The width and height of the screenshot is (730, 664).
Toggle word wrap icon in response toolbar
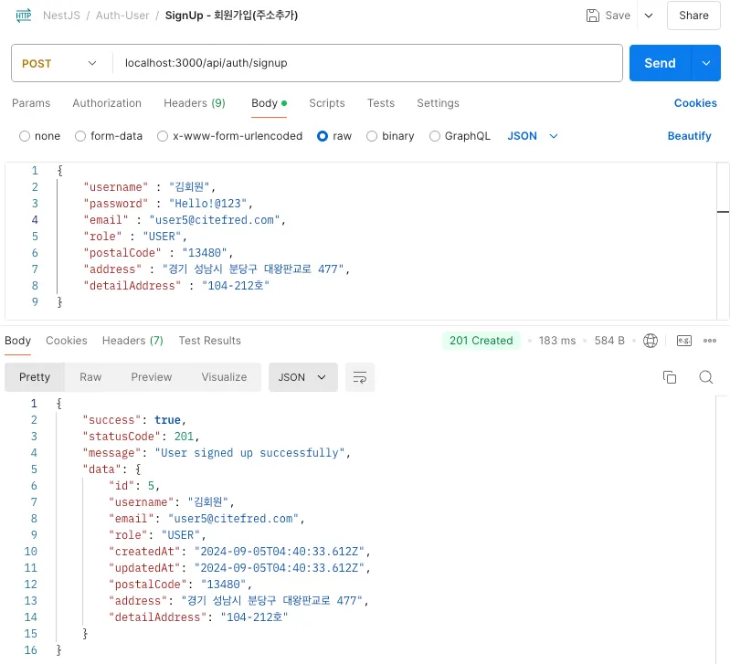pyautogui.click(x=359, y=377)
